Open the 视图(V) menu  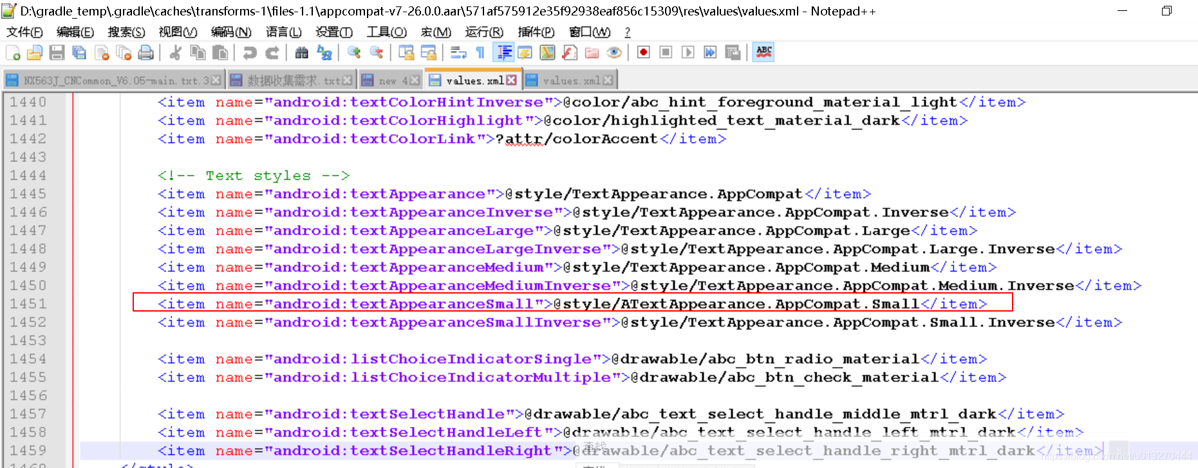178,32
